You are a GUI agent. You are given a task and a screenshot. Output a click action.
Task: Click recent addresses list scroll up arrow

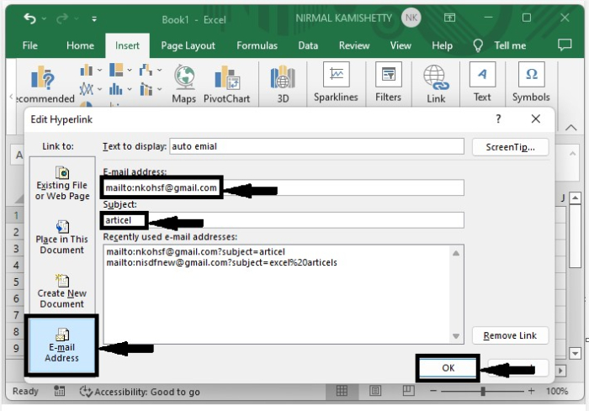(456, 253)
